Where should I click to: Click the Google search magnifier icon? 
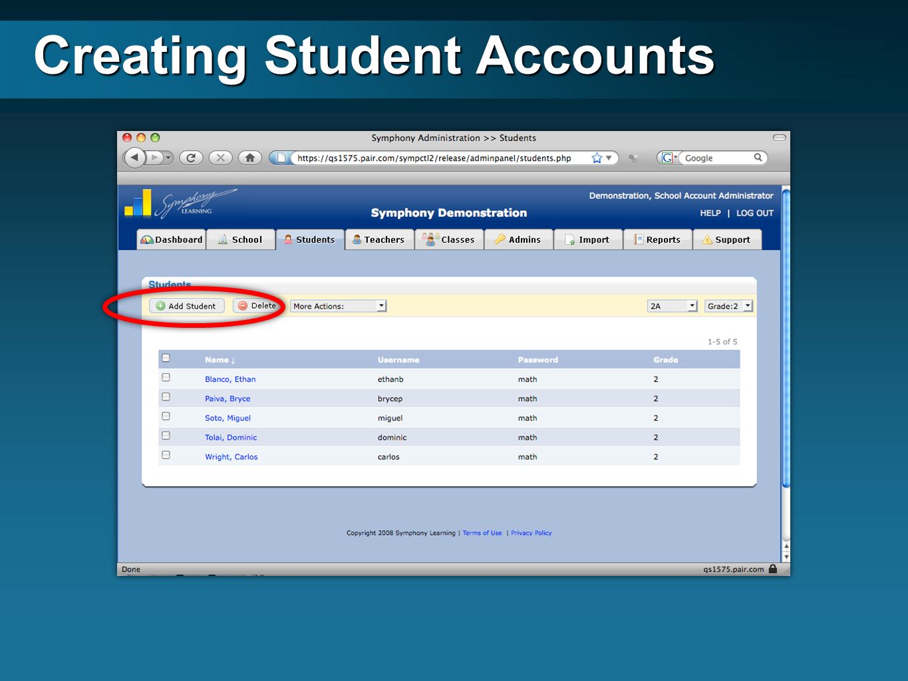758,158
